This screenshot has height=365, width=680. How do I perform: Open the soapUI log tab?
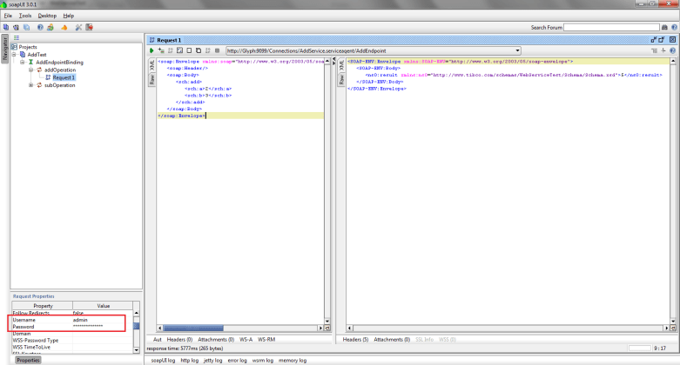[x=163, y=361]
